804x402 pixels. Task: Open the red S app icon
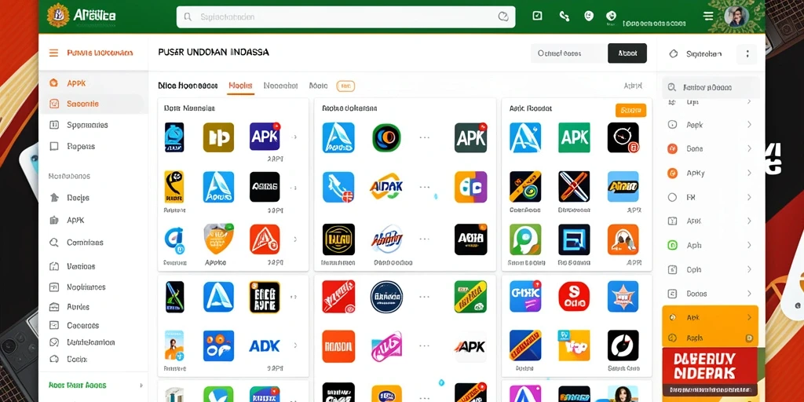(574, 296)
